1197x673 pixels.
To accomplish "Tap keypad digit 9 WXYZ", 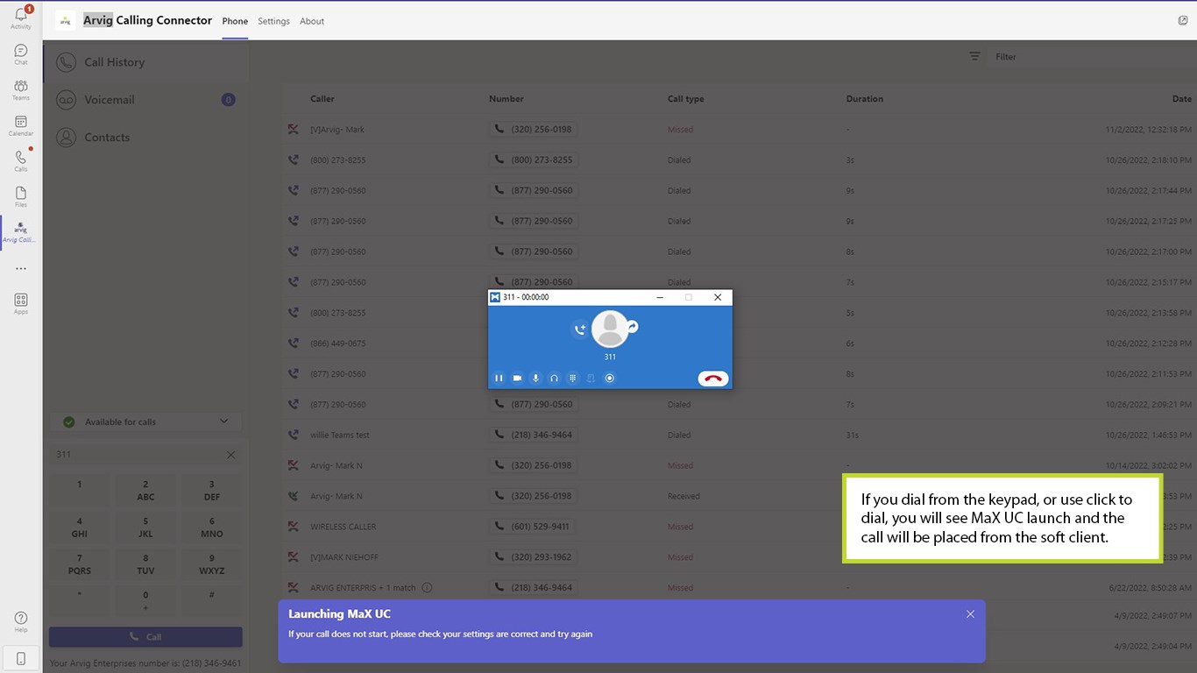I will click(x=211, y=563).
